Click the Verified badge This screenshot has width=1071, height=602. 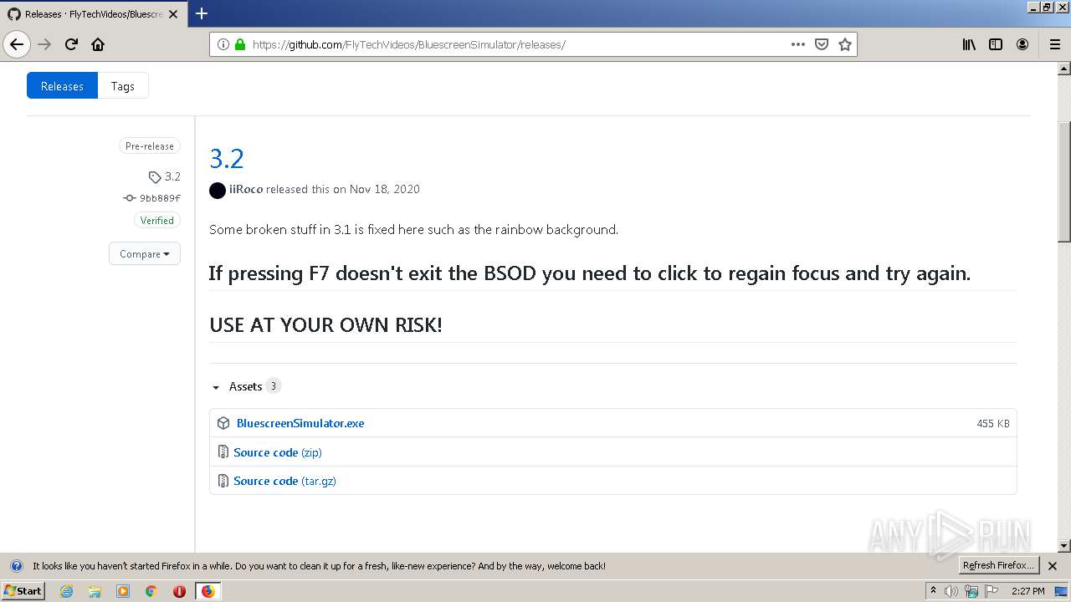(x=157, y=221)
